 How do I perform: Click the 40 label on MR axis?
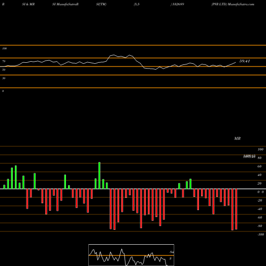259,175
